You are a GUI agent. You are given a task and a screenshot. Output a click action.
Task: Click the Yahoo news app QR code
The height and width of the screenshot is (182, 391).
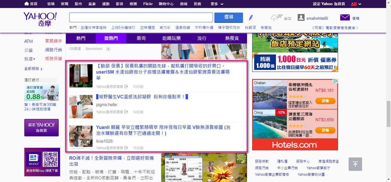tap(50, 159)
